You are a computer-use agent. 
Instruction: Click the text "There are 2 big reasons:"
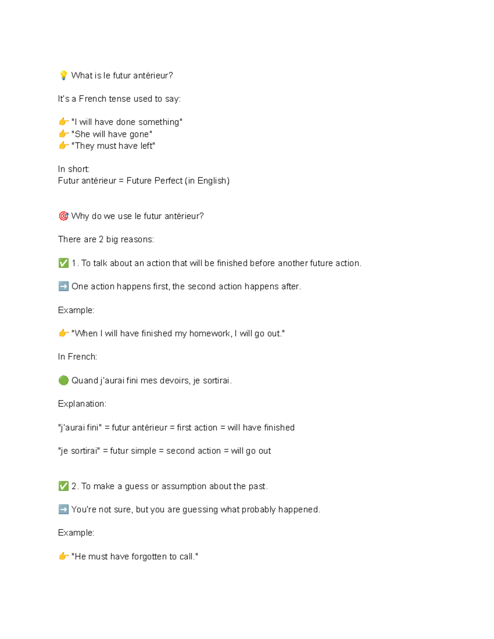pyautogui.click(x=106, y=239)
